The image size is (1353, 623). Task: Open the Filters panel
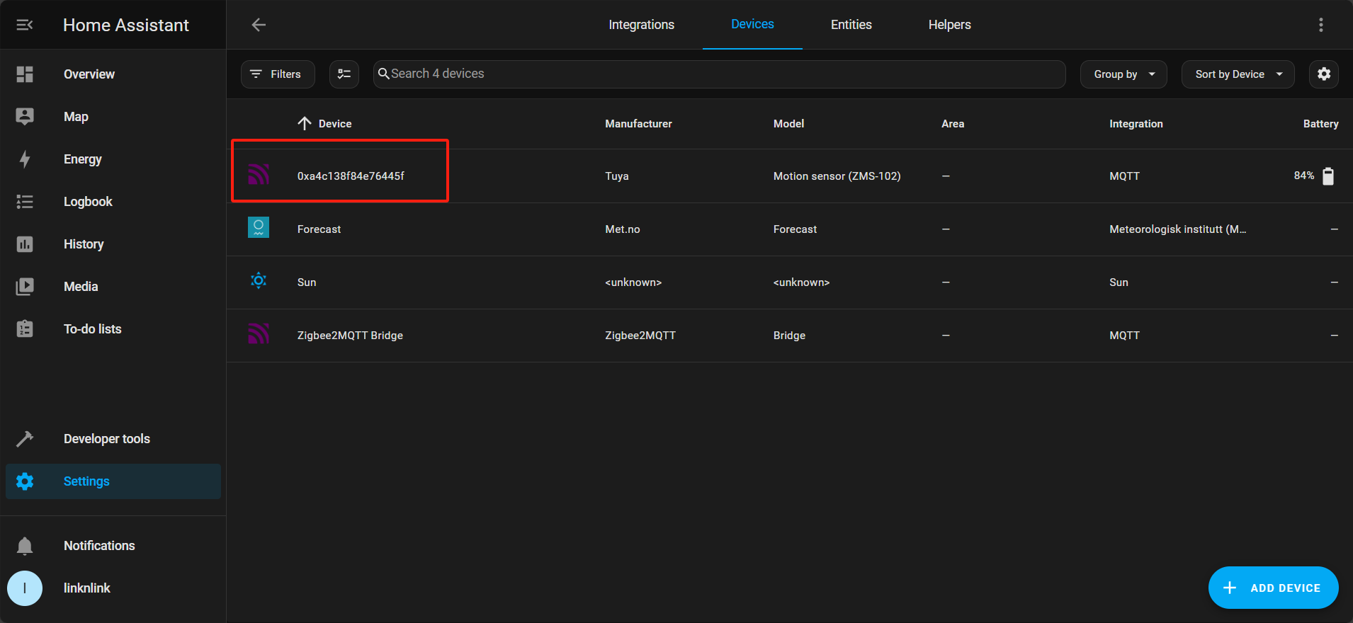[x=278, y=74]
